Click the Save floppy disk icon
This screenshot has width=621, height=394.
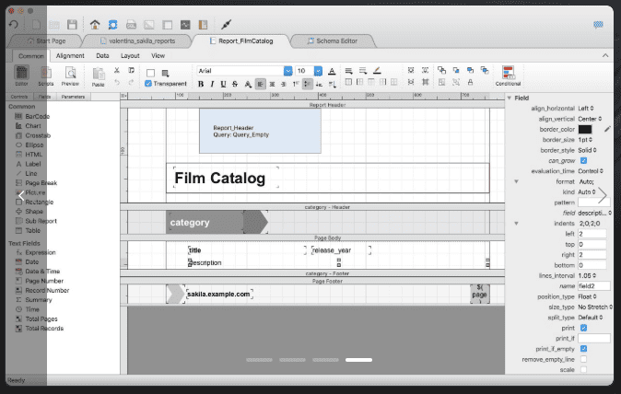pos(72,25)
